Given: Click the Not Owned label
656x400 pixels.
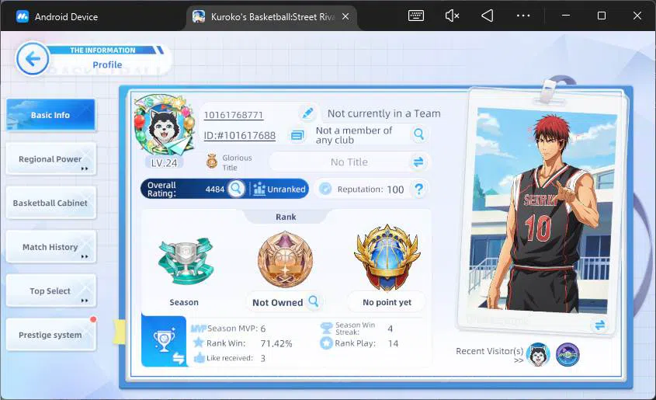Looking at the screenshot, I should point(277,302).
